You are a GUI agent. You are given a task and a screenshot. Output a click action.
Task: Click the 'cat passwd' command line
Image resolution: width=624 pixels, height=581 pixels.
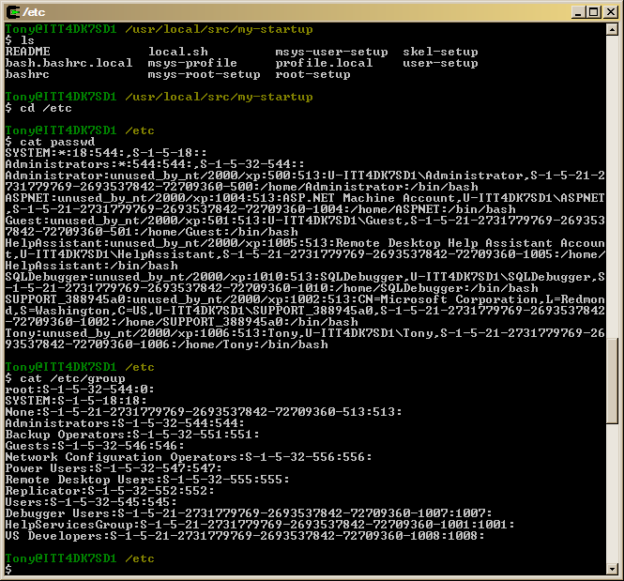50,142
